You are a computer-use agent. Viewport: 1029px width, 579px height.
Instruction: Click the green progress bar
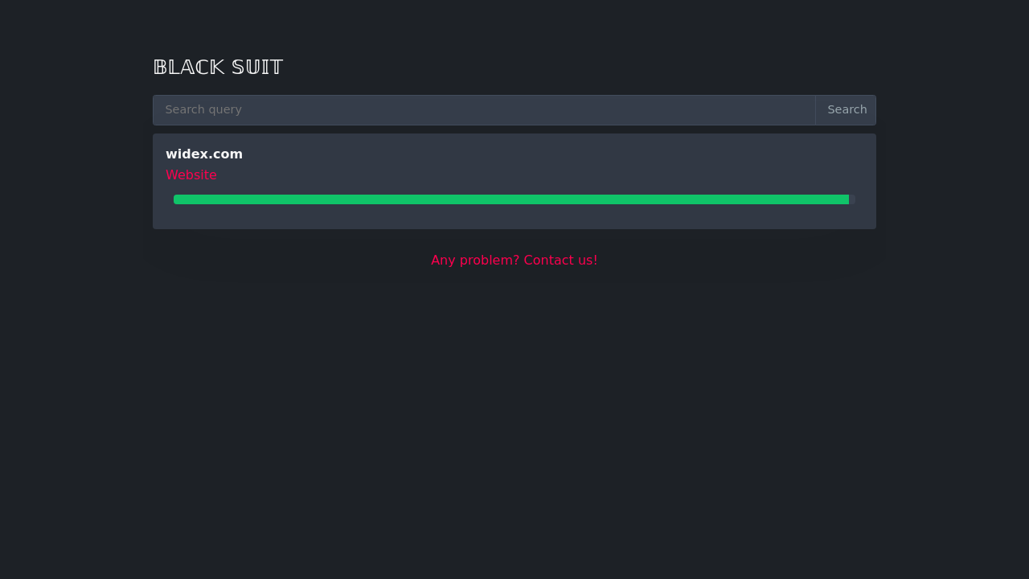click(x=511, y=199)
